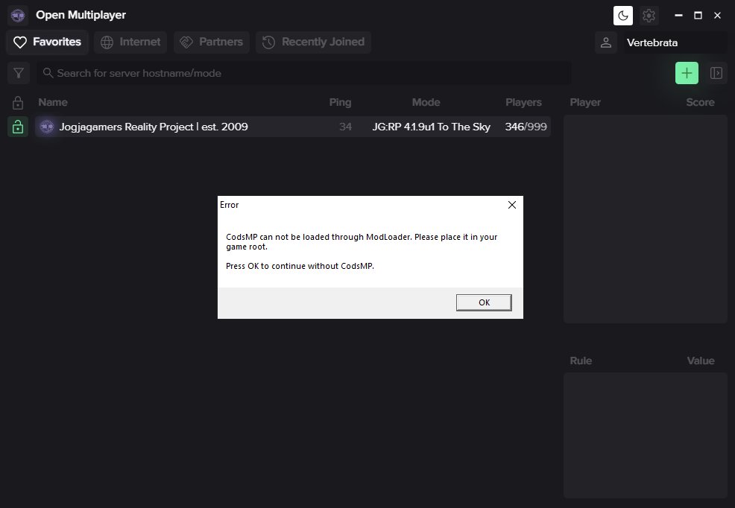Toggle dark mode with the moon icon
735x508 pixels.
(x=623, y=16)
